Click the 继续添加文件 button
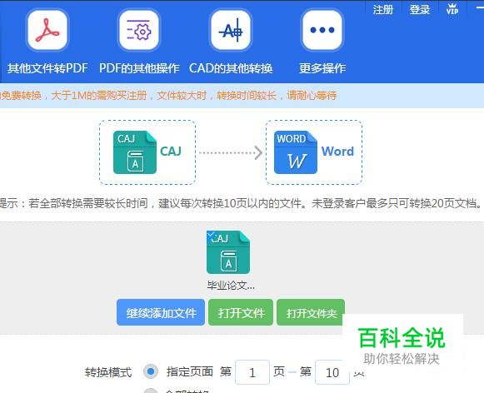The width and height of the screenshot is (484, 393). [161, 312]
